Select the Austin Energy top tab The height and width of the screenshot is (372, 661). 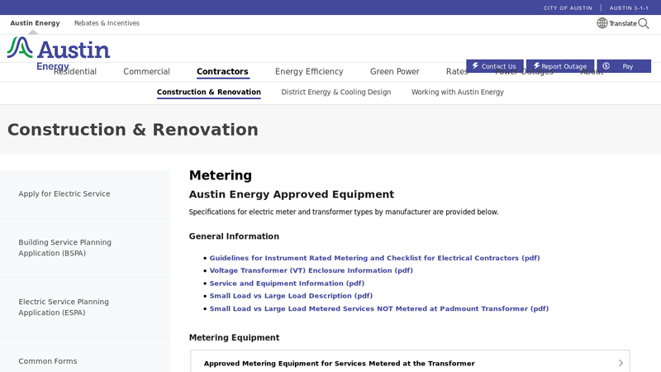pyautogui.click(x=35, y=23)
